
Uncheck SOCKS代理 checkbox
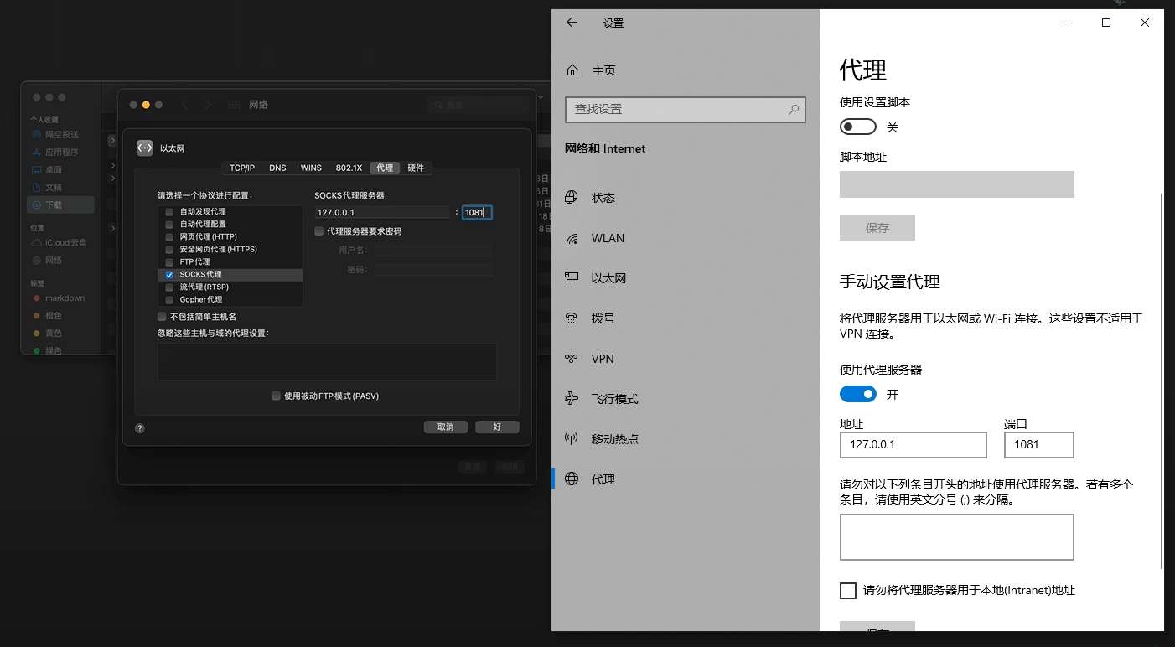(169, 275)
